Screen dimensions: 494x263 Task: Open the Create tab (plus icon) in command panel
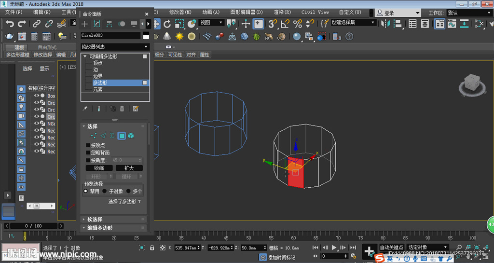tap(84, 24)
